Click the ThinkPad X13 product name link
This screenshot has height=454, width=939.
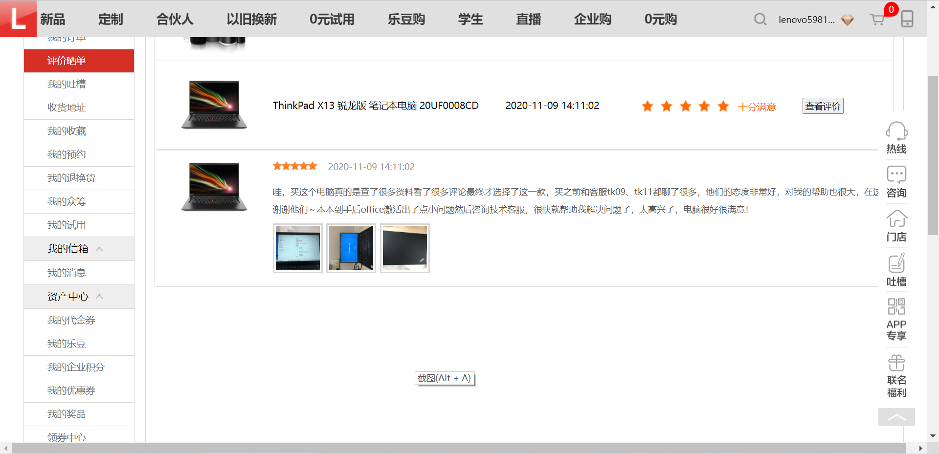(376, 106)
